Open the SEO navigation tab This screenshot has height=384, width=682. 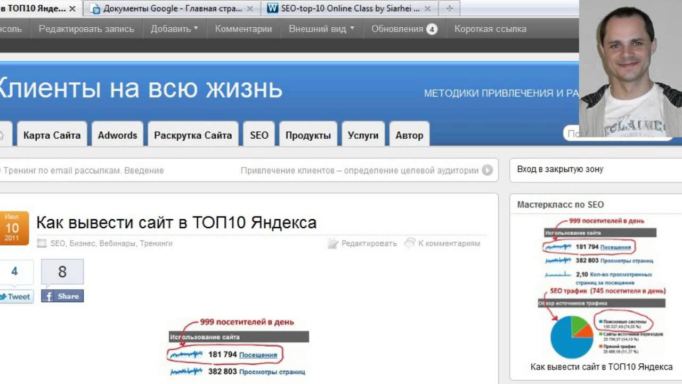coord(259,134)
